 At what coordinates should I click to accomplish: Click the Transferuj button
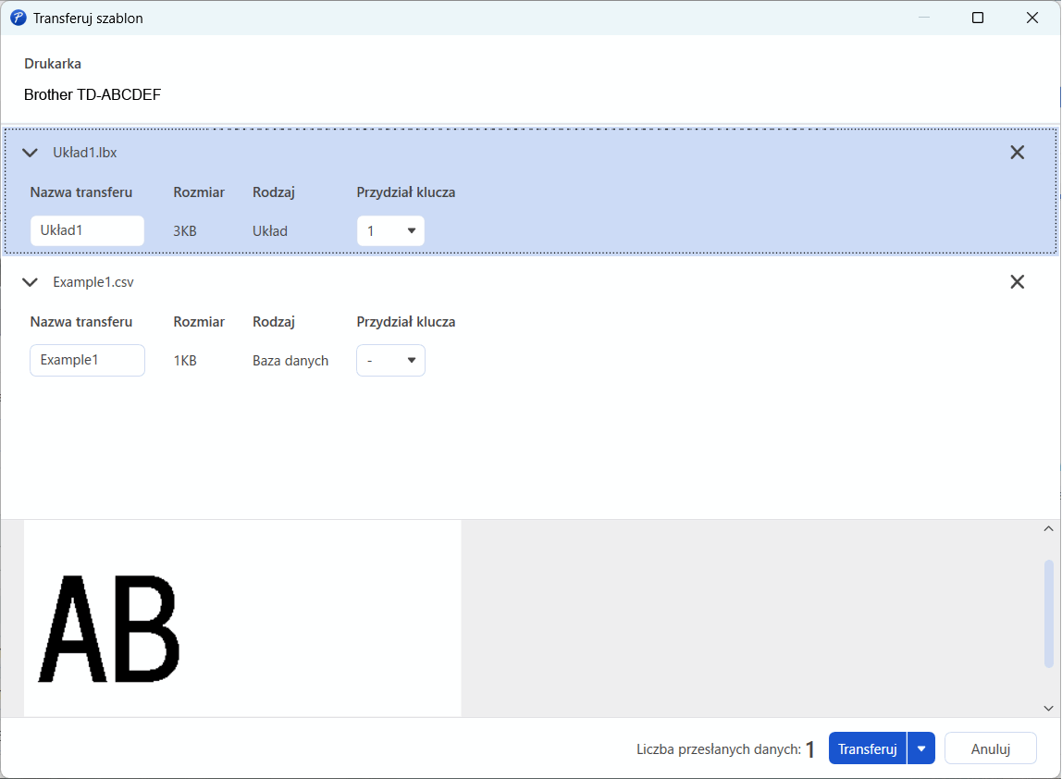click(x=868, y=748)
